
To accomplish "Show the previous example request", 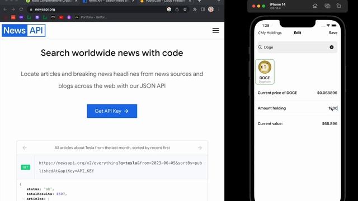I will pos(25,148).
